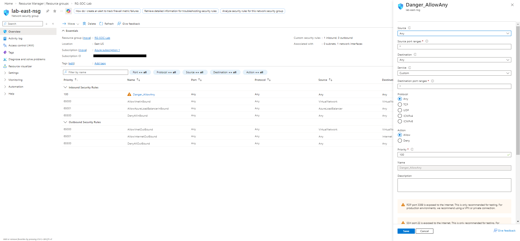Click the Save button
Viewport: 520px width, 241px height.
tap(406, 231)
